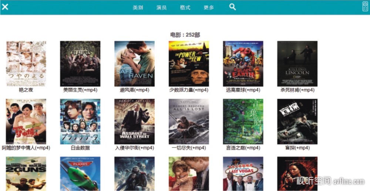Open the remote control icon

click(365, 6)
